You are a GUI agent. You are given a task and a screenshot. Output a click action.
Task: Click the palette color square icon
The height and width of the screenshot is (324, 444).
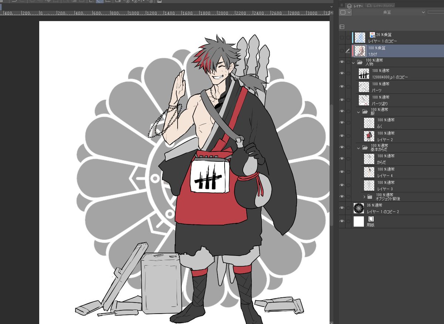point(343,12)
